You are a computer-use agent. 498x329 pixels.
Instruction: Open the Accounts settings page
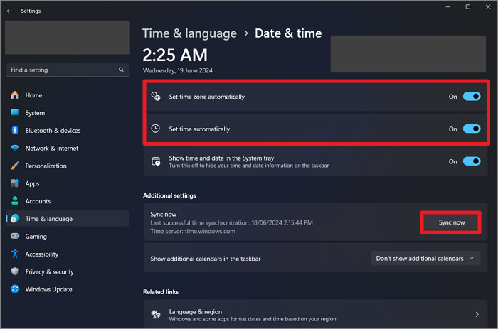pyautogui.click(x=38, y=201)
